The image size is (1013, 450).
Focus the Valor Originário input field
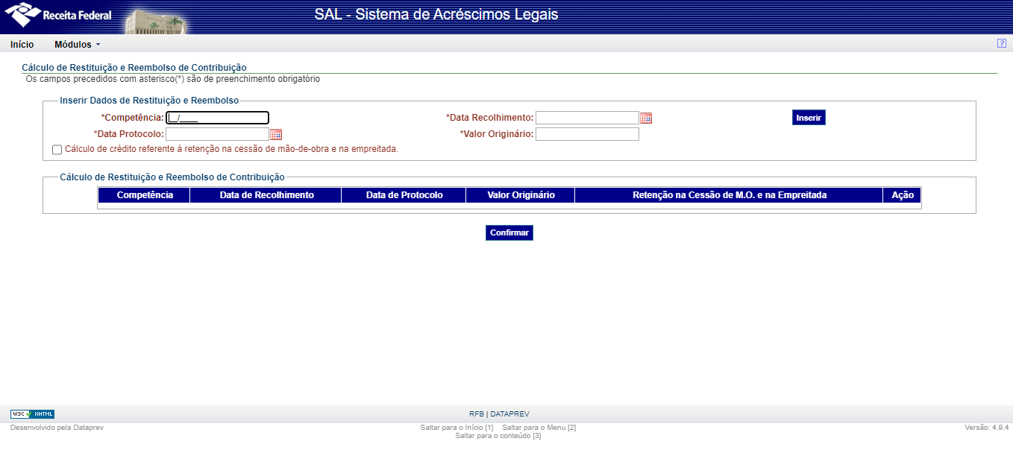coord(587,134)
